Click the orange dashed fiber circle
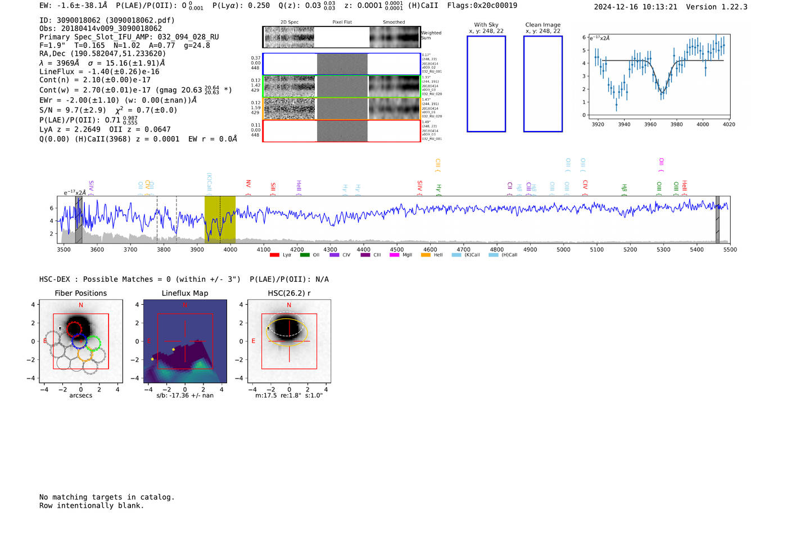 85,354
